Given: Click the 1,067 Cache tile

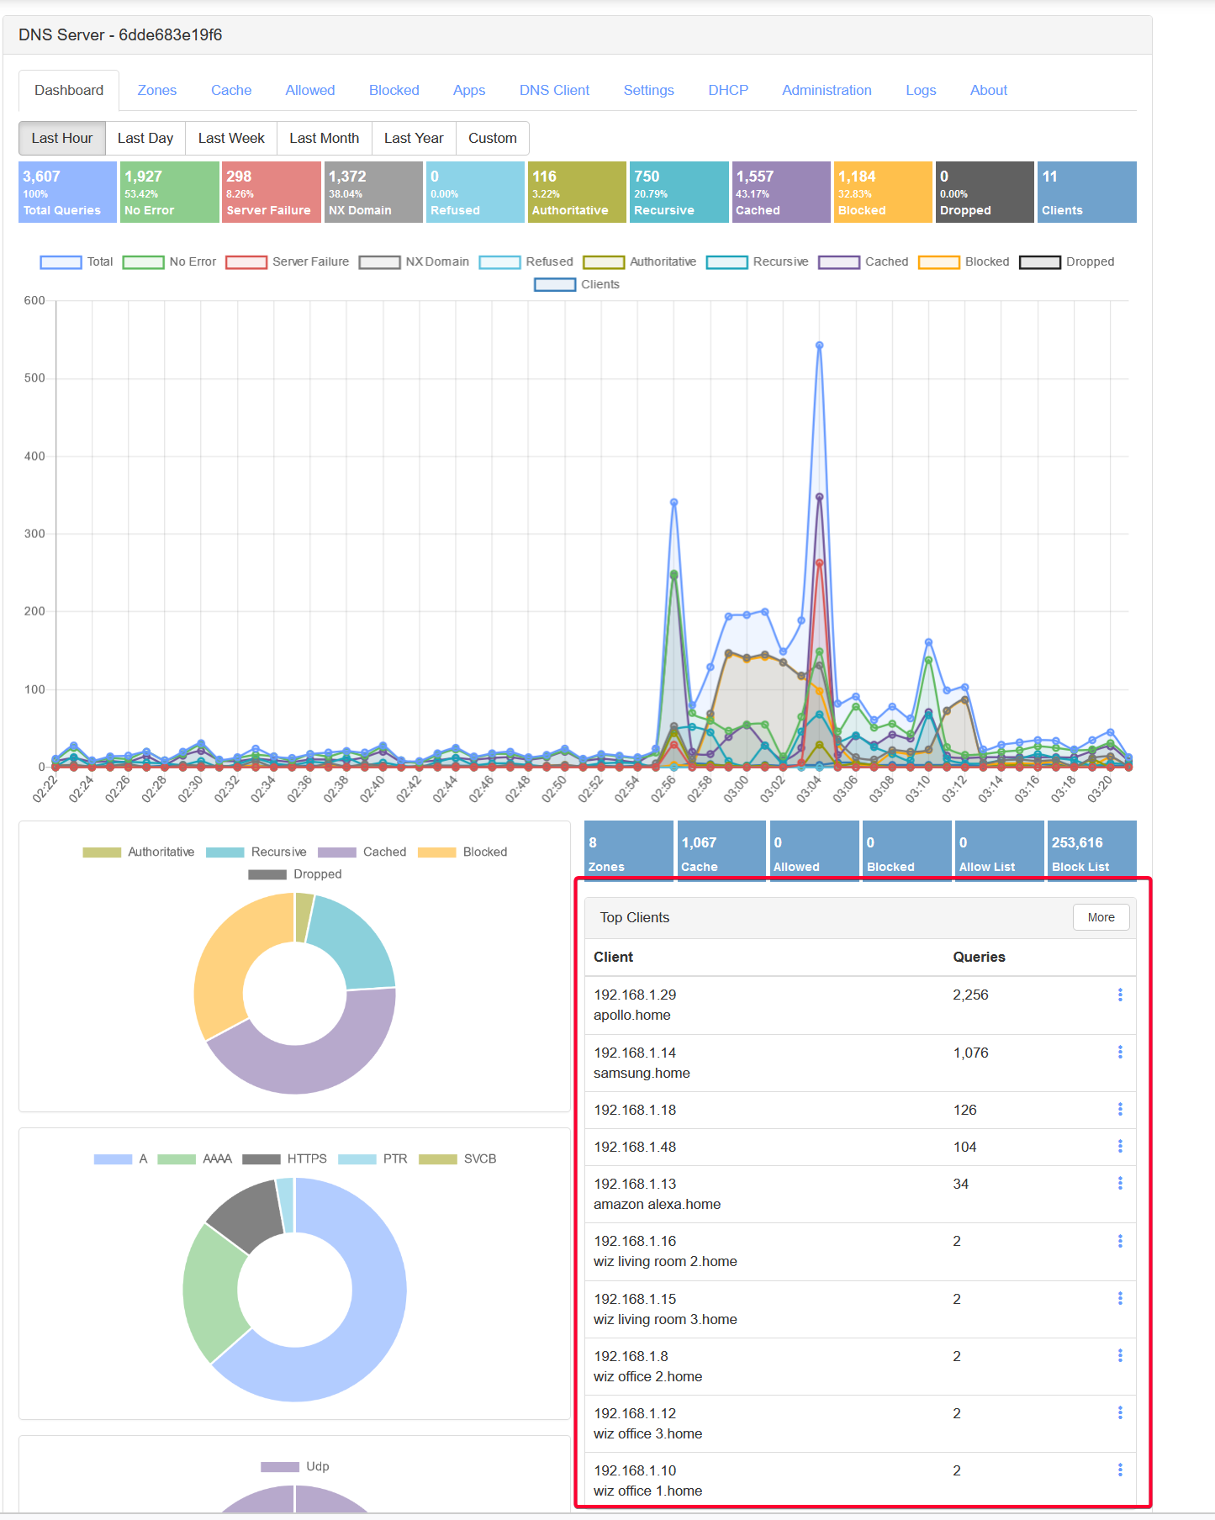Looking at the screenshot, I should point(721,851).
